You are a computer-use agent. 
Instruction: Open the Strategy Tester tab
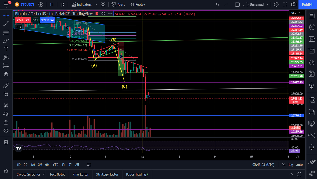click(x=107, y=174)
